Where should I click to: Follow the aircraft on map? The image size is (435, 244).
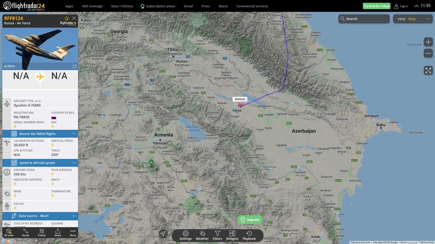(x=42, y=233)
